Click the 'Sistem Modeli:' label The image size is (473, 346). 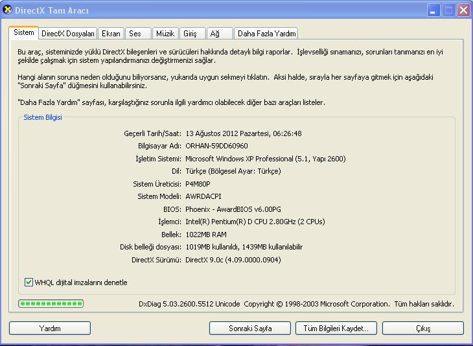click(159, 196)
